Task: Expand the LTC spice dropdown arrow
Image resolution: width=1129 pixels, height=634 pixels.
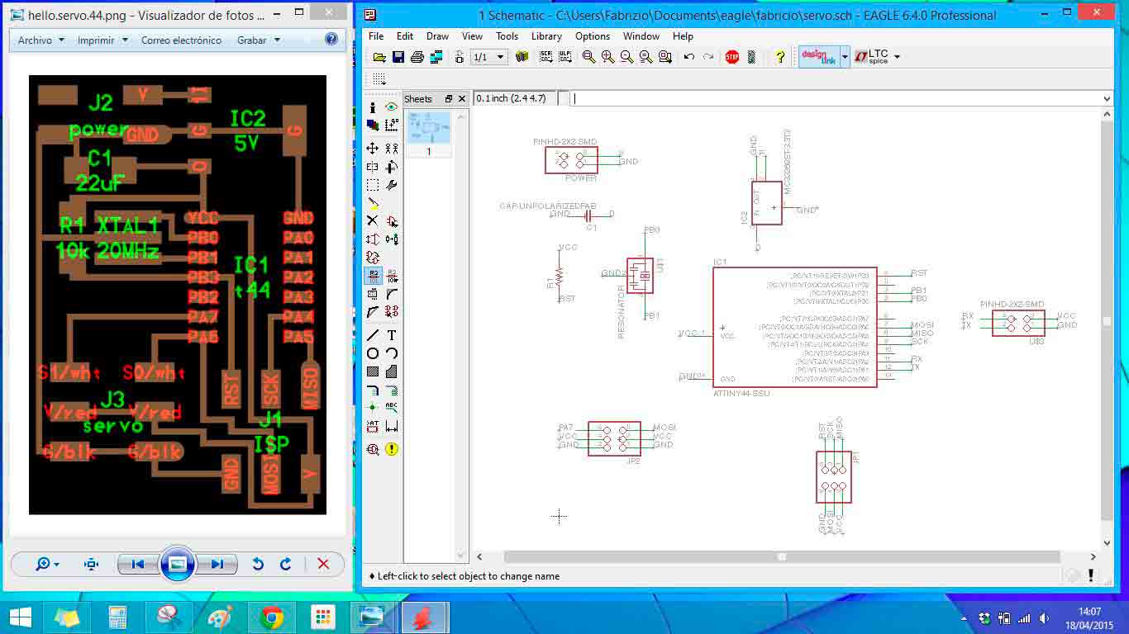Action: (x=897, y=57)
